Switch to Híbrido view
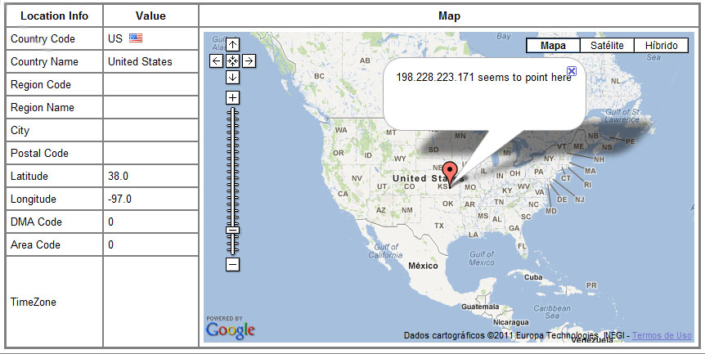This screenshot has height=354, width=705. click(661, 46)
